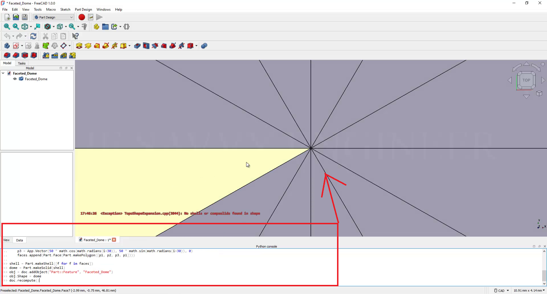The image size is (547, 294).
Task: Click the Python console scrollbar
Action: pos(544,275)
